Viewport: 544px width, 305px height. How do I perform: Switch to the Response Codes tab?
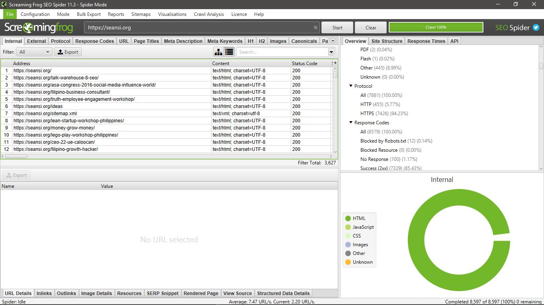click(94, 41)
